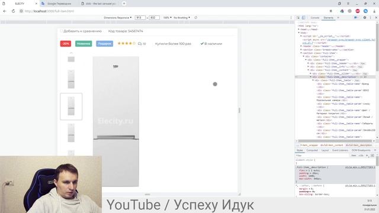This screenshot has height=213, width=379.
Task: Open a new browser tab with plus
Action: pos(124,4)
